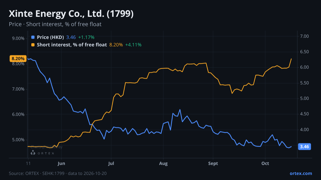The width and height of the screenshot is (321, 180).
Task: Click the 6.00 right axis label
Action: (x=304, y=67)
